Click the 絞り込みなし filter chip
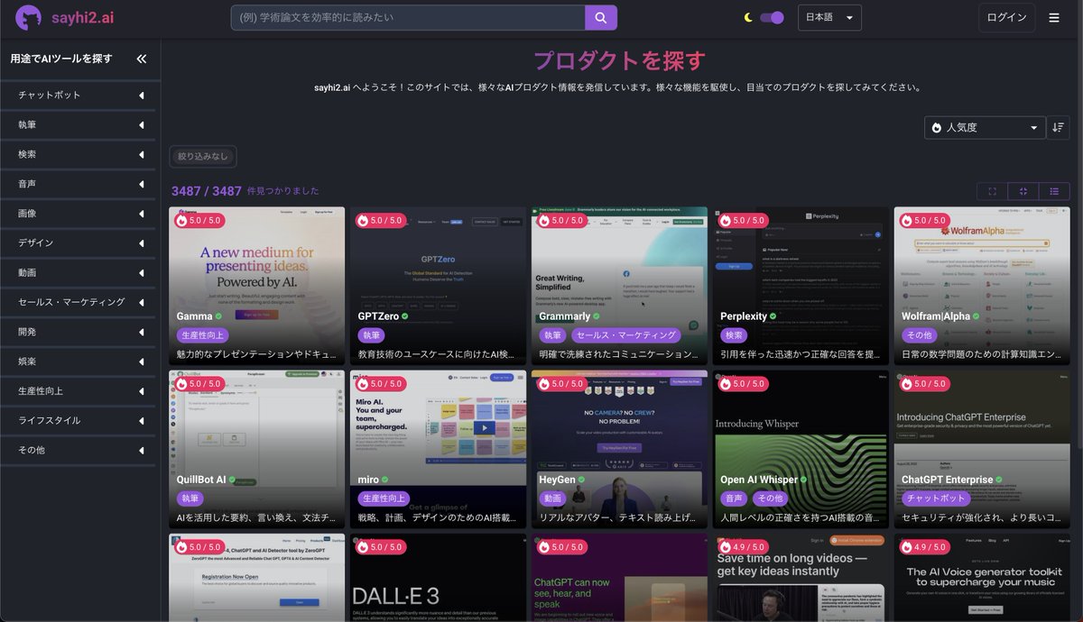 (x=203, y=157)
